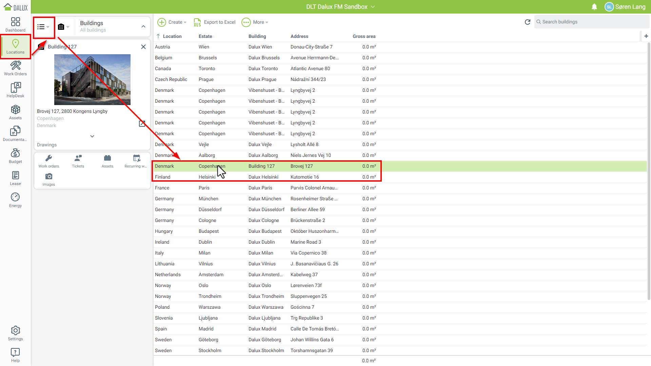Open the building icon filter dropdown
This screenshot has width=651, height=366.
coord(63,27)
